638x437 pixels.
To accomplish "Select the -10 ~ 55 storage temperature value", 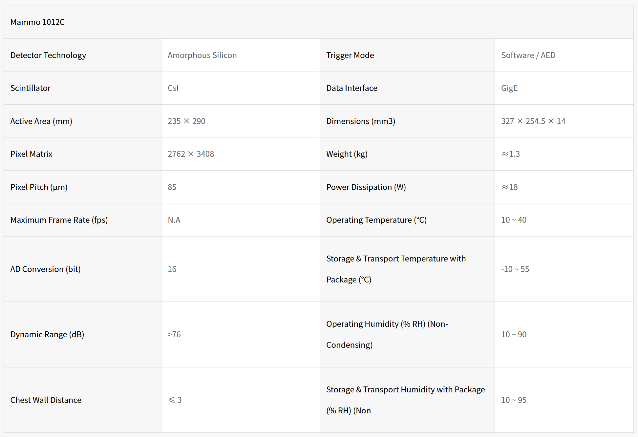I will coord(515,269).
